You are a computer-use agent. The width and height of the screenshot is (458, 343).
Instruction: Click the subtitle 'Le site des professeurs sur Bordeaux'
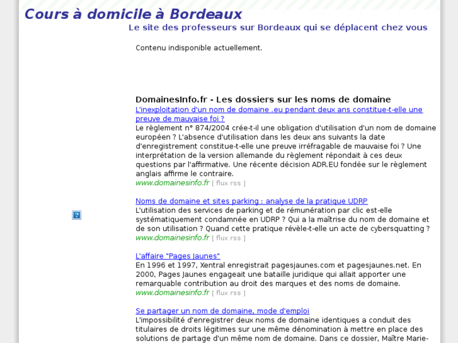pyautogui.click(x=278, y=28)
